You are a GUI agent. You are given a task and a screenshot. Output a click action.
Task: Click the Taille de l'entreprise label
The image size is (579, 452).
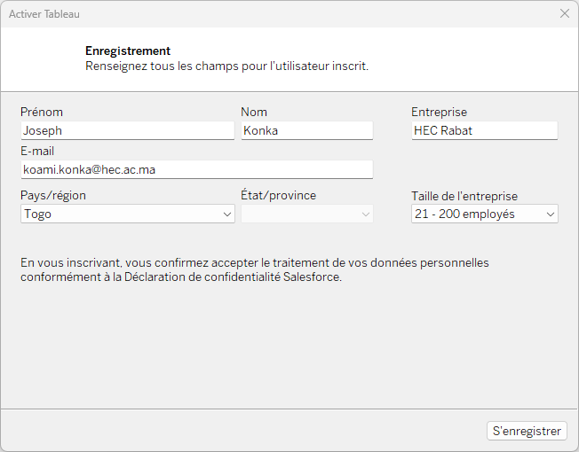[x=464, y=197]
